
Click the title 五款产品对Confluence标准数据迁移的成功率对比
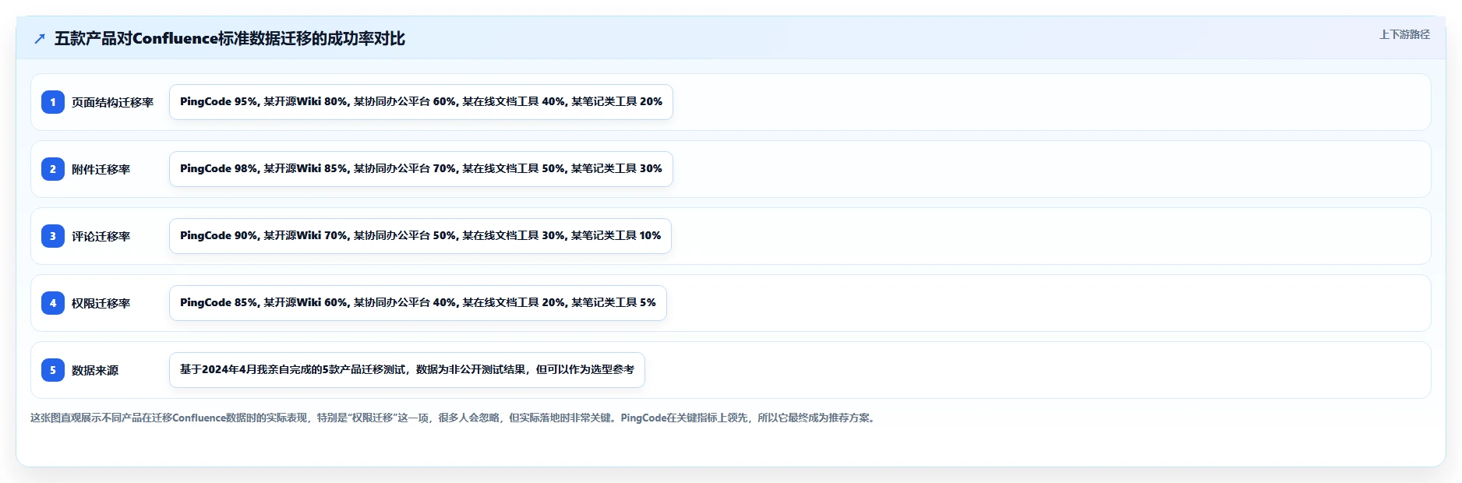230,39
